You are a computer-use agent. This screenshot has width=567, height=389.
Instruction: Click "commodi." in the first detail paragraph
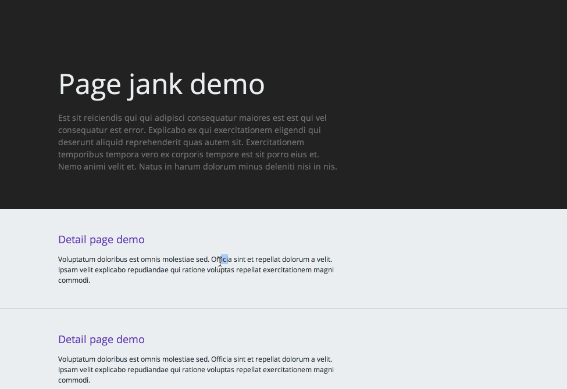pos(74,280)
